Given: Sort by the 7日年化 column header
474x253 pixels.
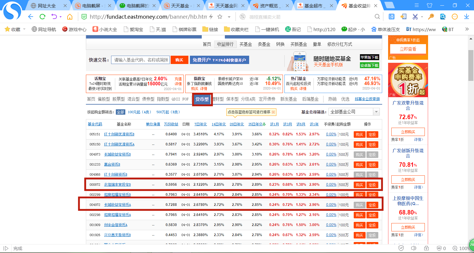Looking at the screenshot, I should (x=201, y=124).
